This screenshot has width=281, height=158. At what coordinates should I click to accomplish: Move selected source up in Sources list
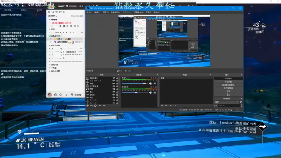click(x=100, y=106)
